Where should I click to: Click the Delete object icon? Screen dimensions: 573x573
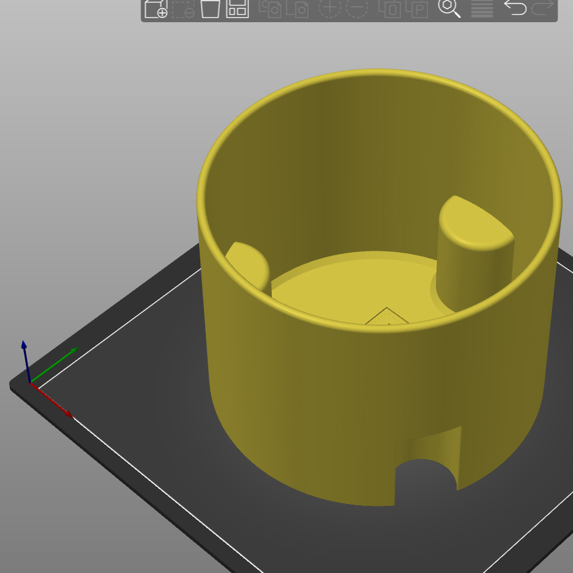[183, 9]
